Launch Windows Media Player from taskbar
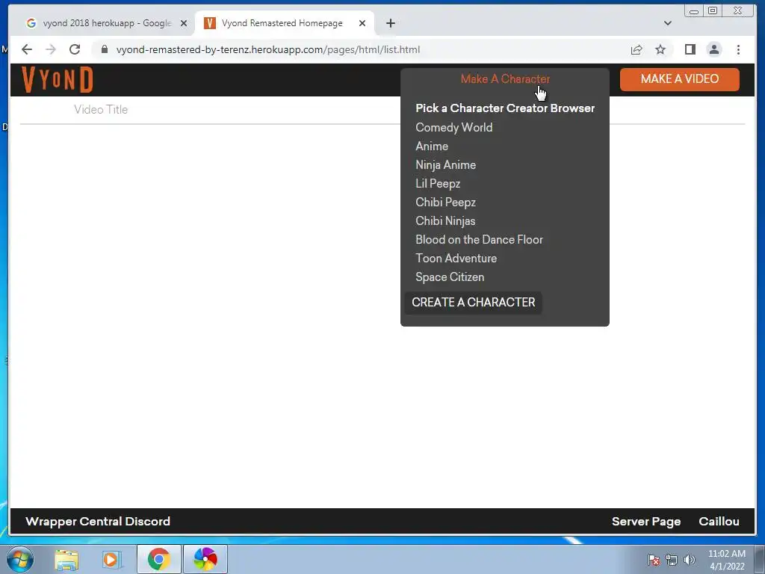 (111, 559)
